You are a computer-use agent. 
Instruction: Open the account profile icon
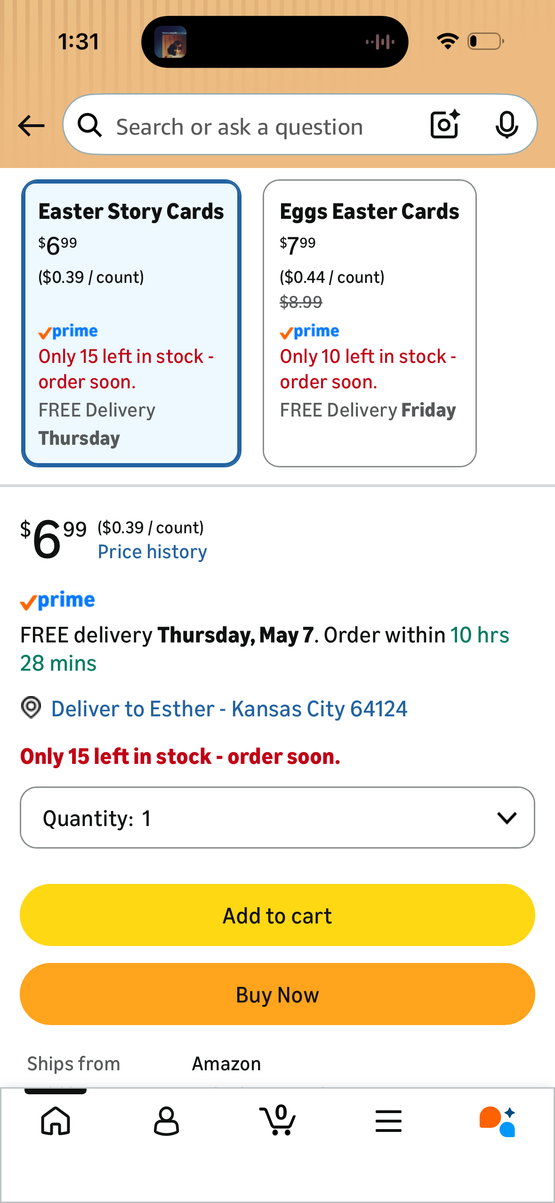tap(167, 1121)
